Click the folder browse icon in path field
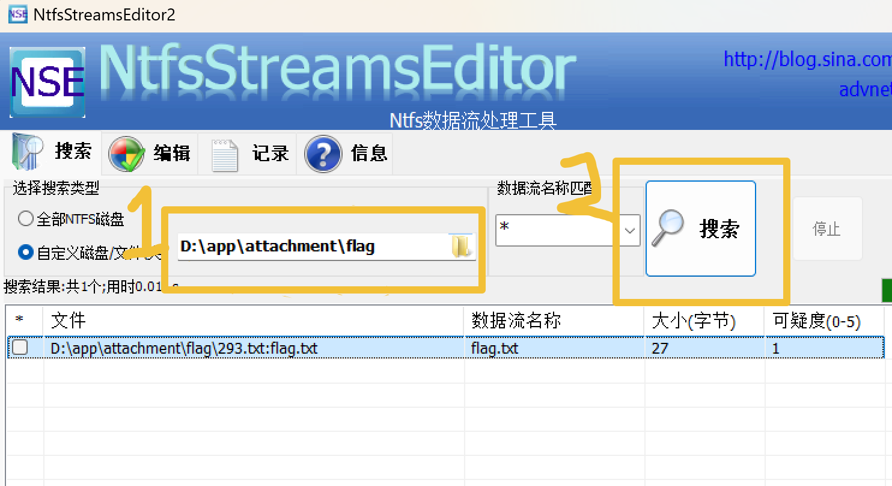This screenshot has width=892, height=486. click(462, 247)
